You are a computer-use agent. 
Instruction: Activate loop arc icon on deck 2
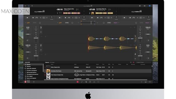pos(101,18)
